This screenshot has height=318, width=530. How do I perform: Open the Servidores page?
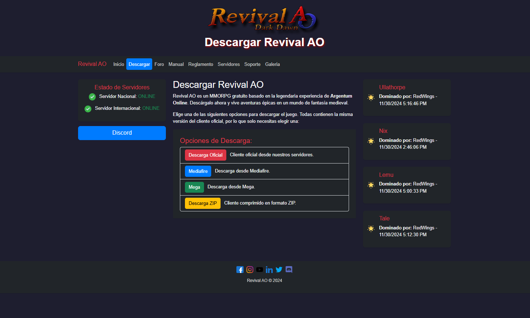(228, 64)
